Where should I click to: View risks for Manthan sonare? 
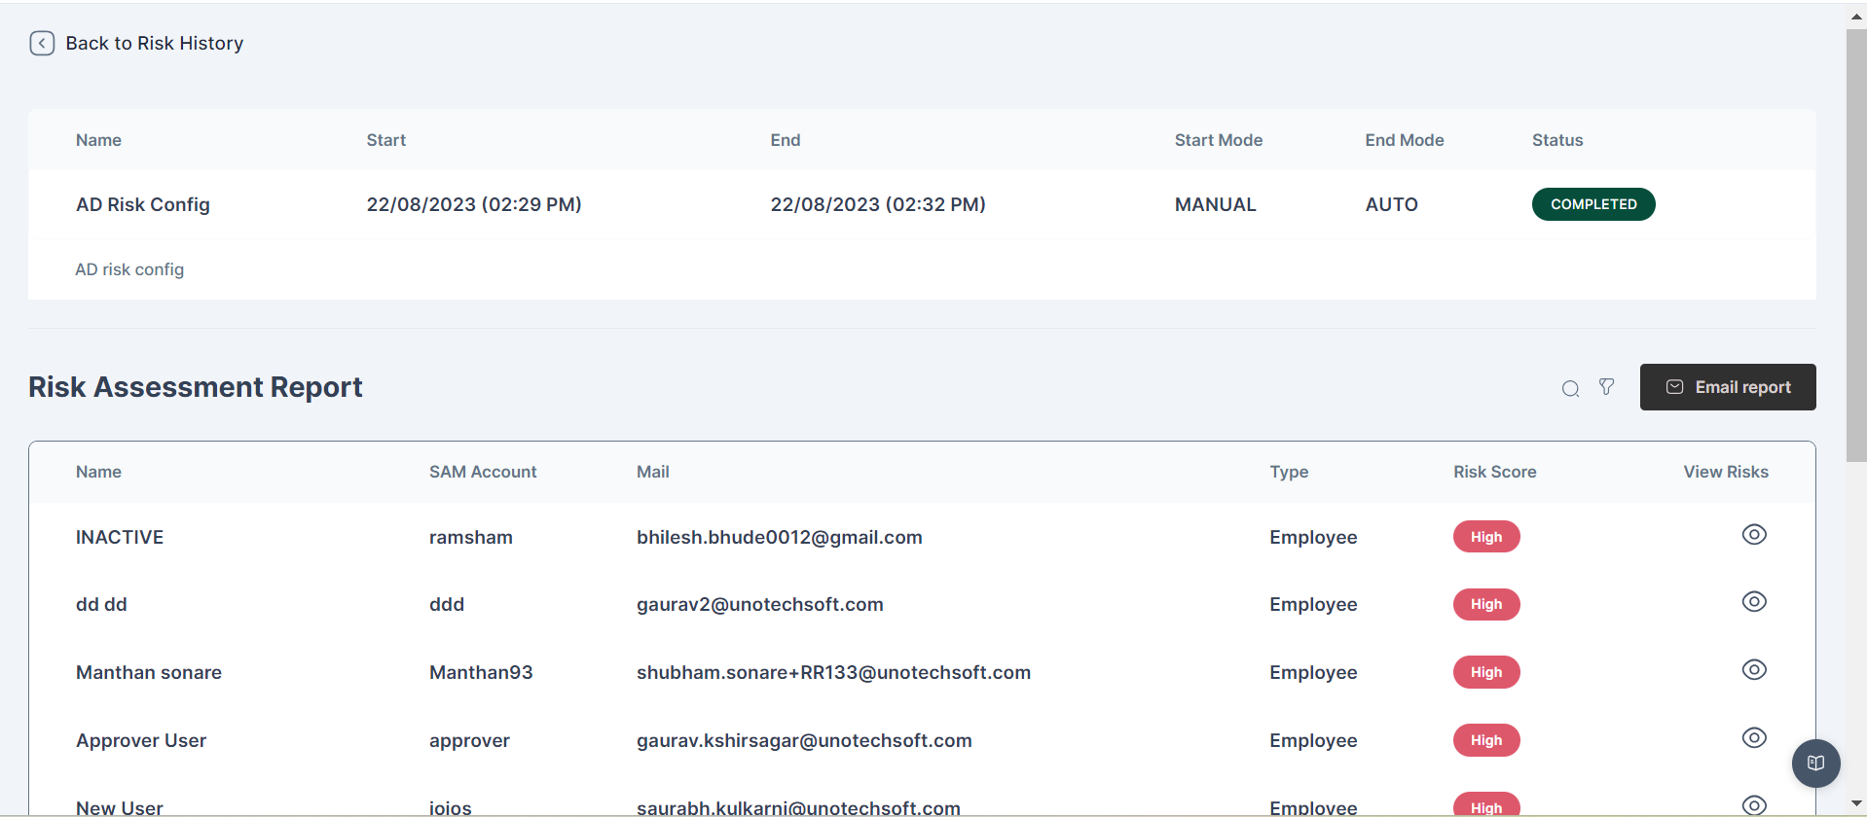tap(1753, 670)
